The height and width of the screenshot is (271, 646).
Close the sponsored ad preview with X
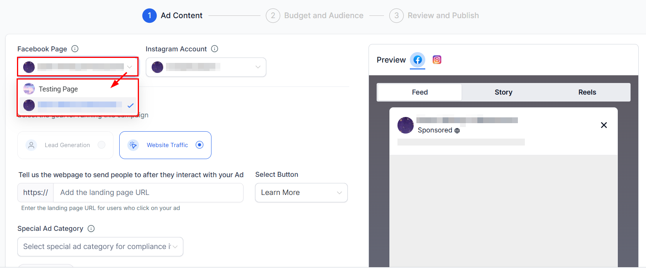(604, 125)
